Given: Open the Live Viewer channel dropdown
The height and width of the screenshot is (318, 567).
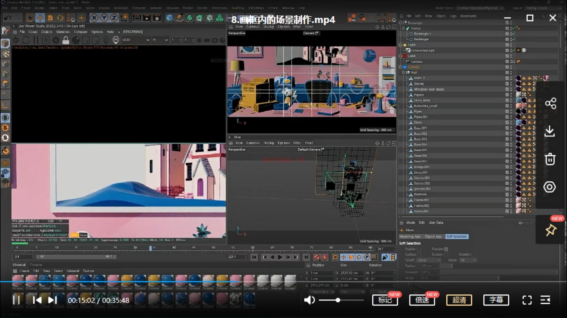Looking at the screenshot, I should (x=136, y=40).
